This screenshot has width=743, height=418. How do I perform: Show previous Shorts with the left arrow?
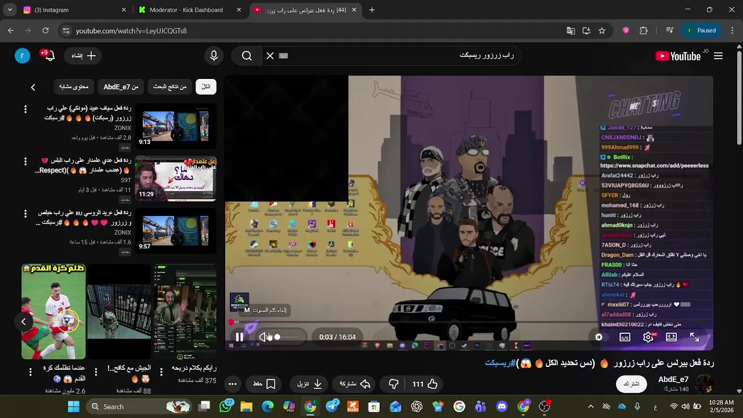(x=23, y=322)
